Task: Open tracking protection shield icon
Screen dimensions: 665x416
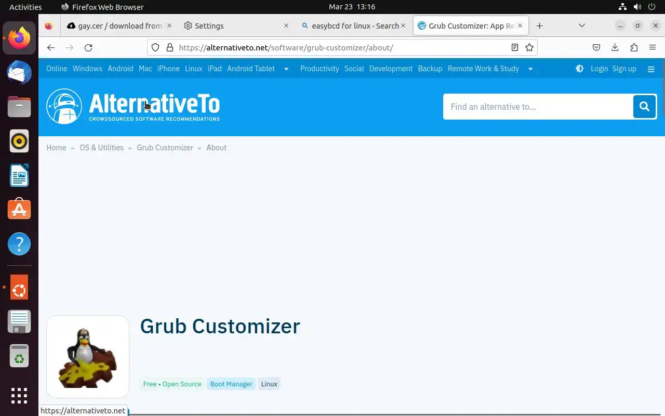Action: tap(155, 47)
